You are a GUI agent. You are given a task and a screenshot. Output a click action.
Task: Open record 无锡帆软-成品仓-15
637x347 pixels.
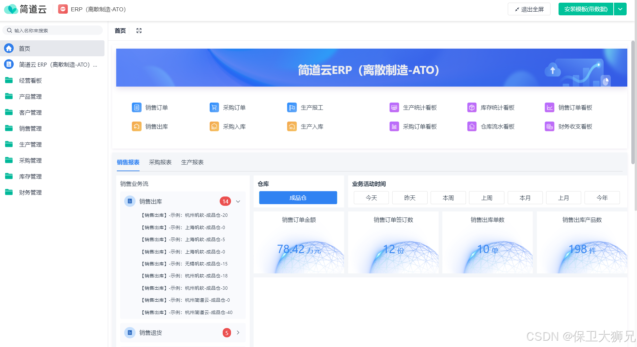185,264
